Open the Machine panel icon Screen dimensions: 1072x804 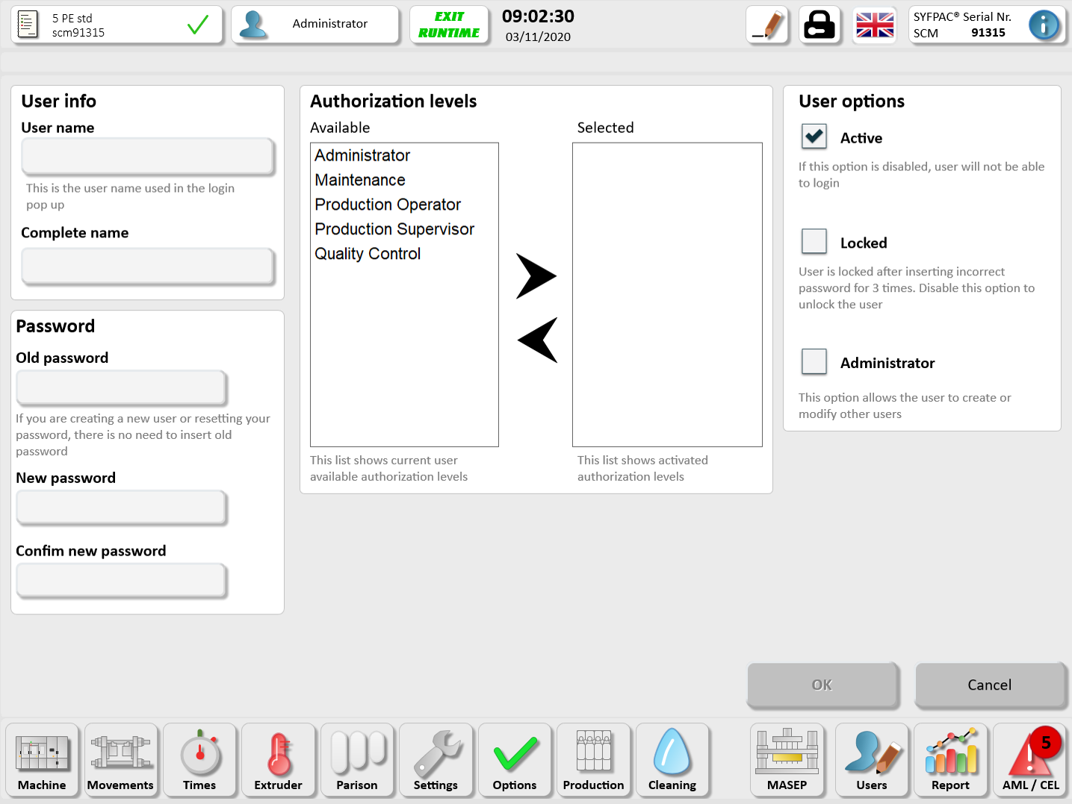(43, 759)
